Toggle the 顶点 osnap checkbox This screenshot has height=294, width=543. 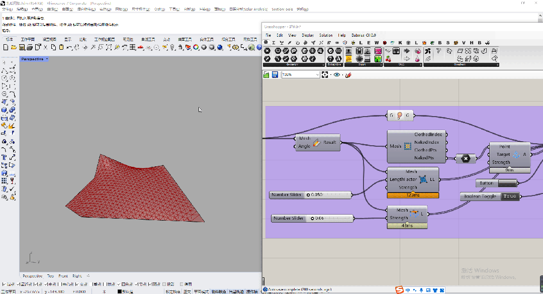tap(150, 284)
